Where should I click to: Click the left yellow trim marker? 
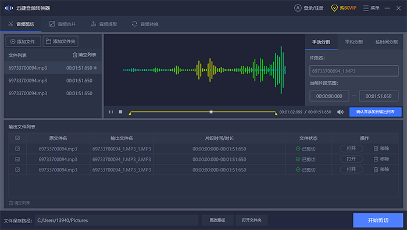click(130, 113)
